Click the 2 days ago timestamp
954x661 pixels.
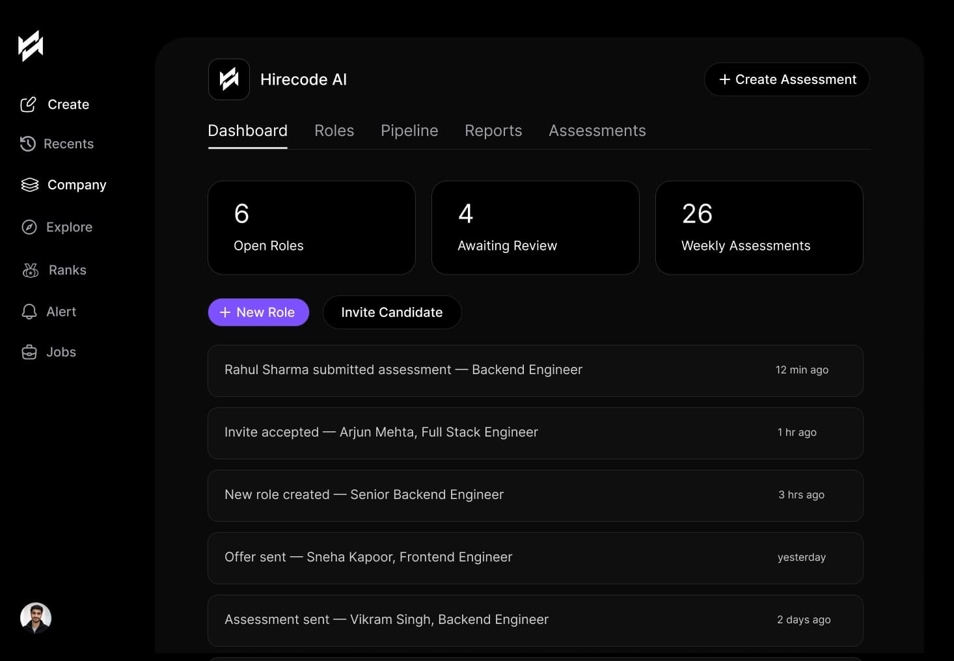click(x=804, y=619)
